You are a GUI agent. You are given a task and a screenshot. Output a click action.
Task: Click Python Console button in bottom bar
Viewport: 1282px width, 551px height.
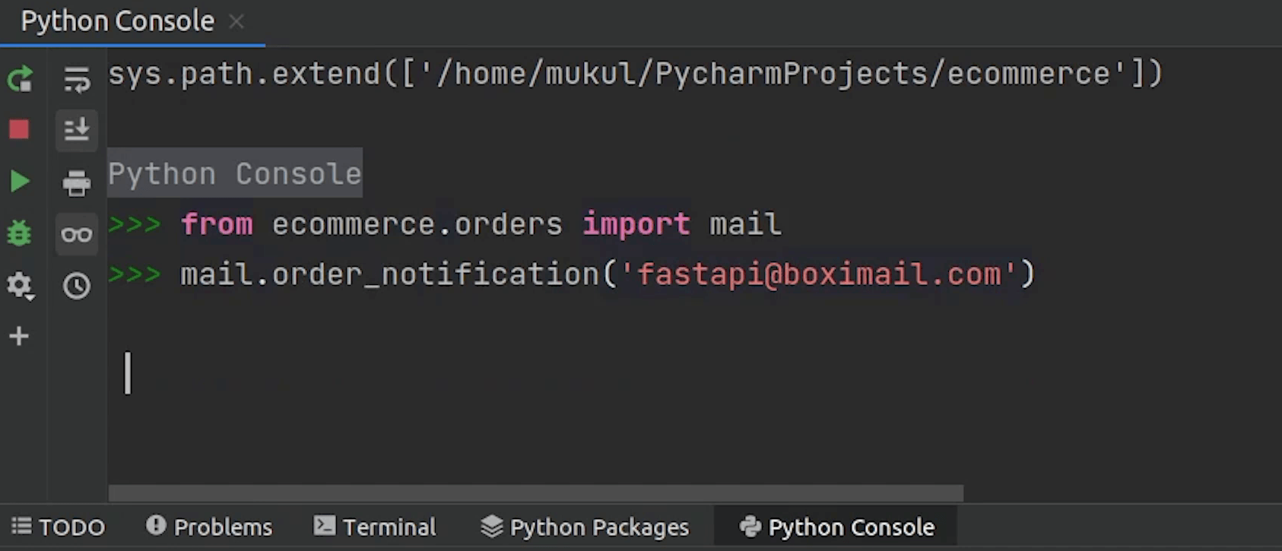point(836,527)
